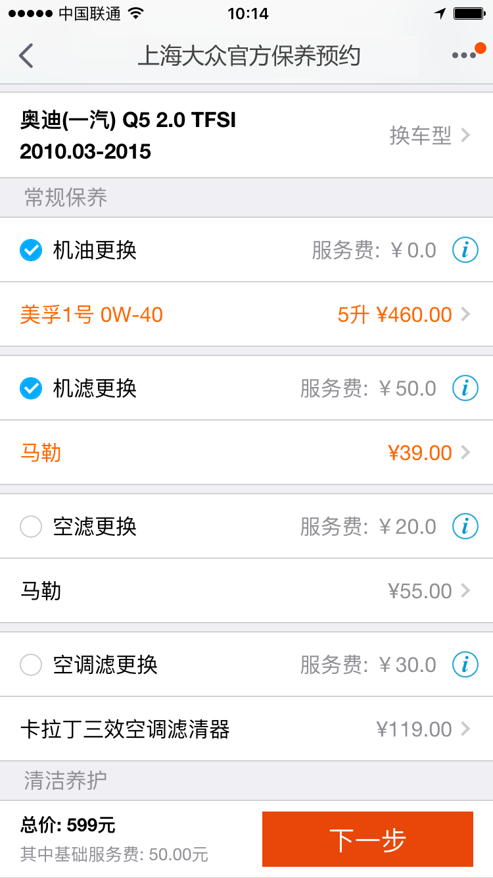This screenshot has height=878, width=493.
Task: Open 换车型 to change car model
Action: pyautogui.click(x=430, y=136)
